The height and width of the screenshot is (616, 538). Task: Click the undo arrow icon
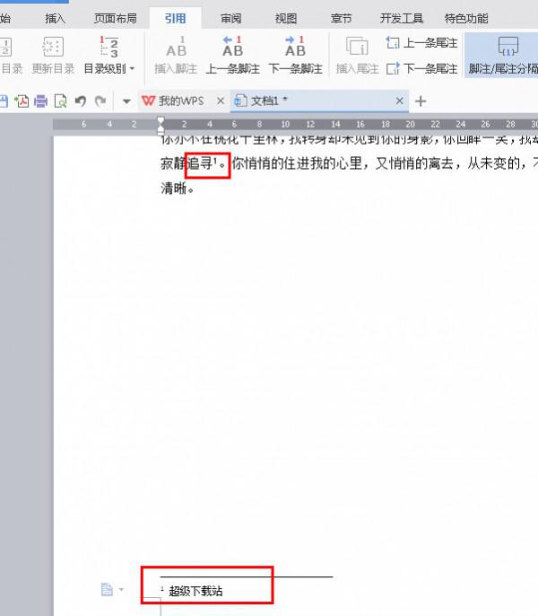tap(81, 101)
